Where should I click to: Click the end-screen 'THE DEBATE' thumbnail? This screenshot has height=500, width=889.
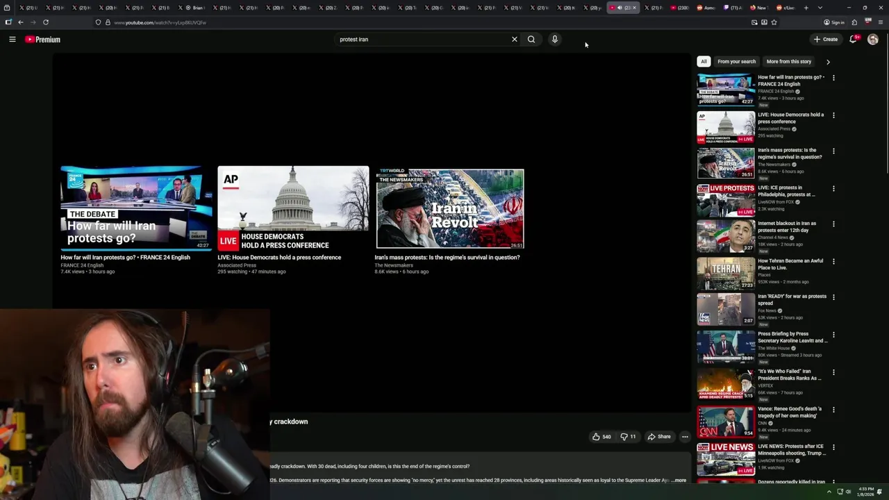click(x=136, y=208)
